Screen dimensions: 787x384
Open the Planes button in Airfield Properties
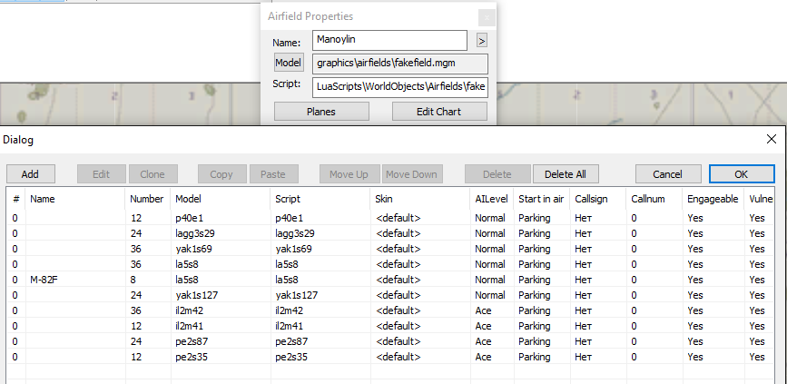click(x=321, y=112)
